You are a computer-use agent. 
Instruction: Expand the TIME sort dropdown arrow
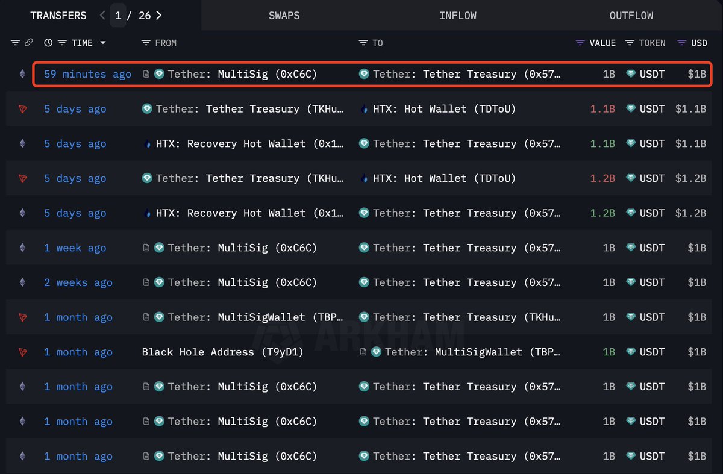click(x=103, y=43)
